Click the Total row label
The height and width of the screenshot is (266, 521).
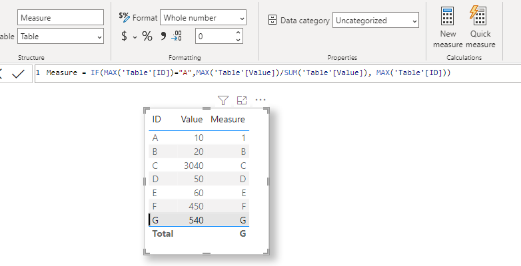click(x=163, y=234)
